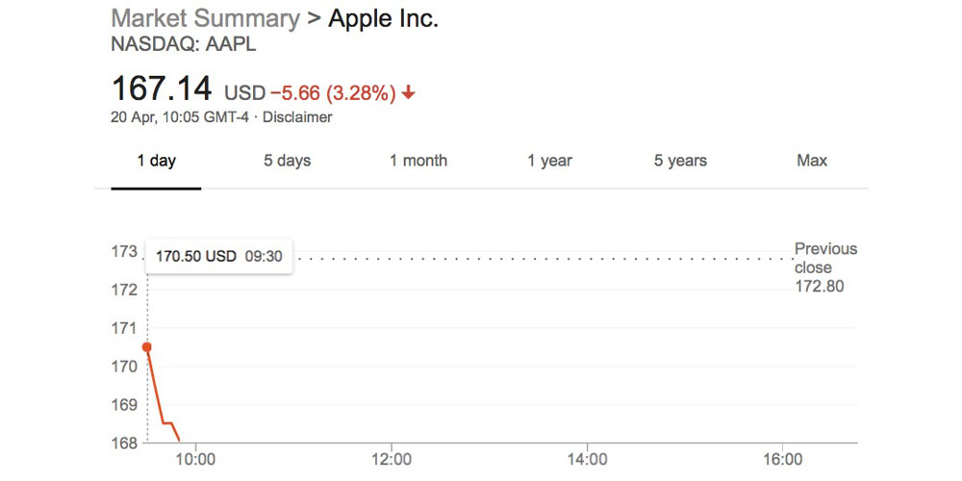Image resolution: width=962 pixels, height=481 pixels.
Task: Click the Previous close 172.80 label
Action: (x=824, y=267)
